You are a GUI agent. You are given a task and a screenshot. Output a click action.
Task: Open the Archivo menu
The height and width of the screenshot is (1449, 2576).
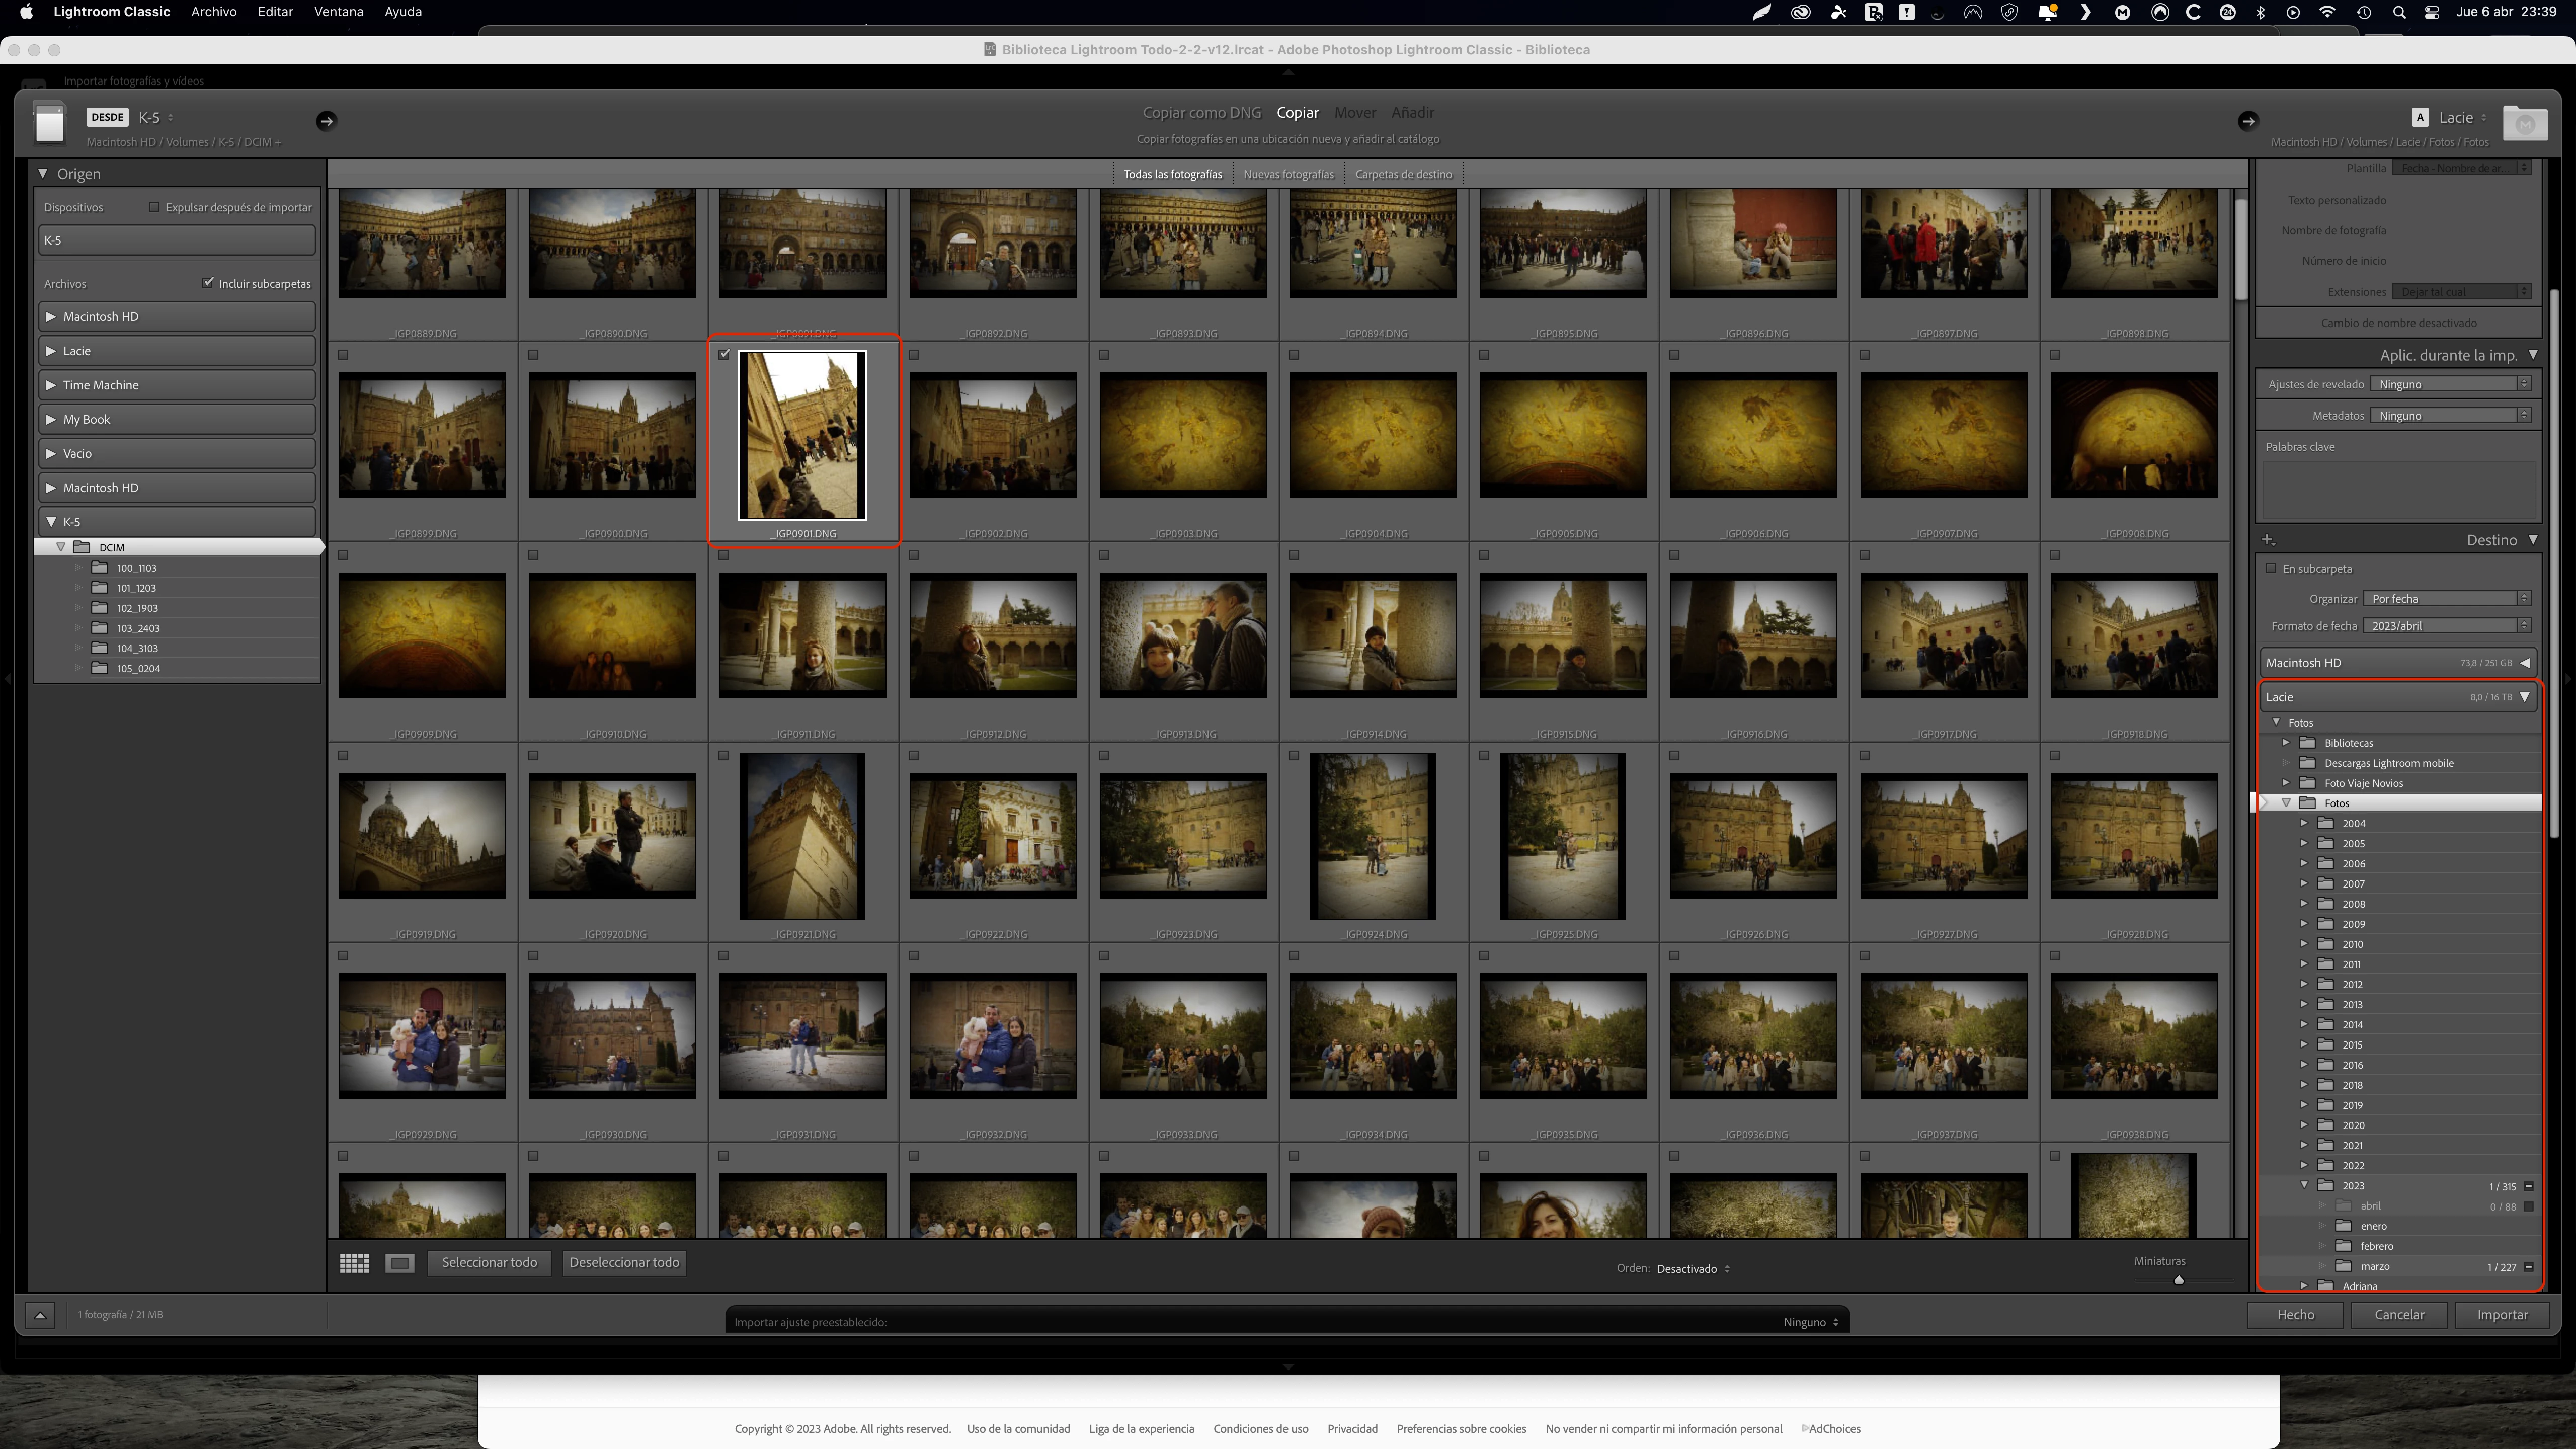tap(214, 12)
